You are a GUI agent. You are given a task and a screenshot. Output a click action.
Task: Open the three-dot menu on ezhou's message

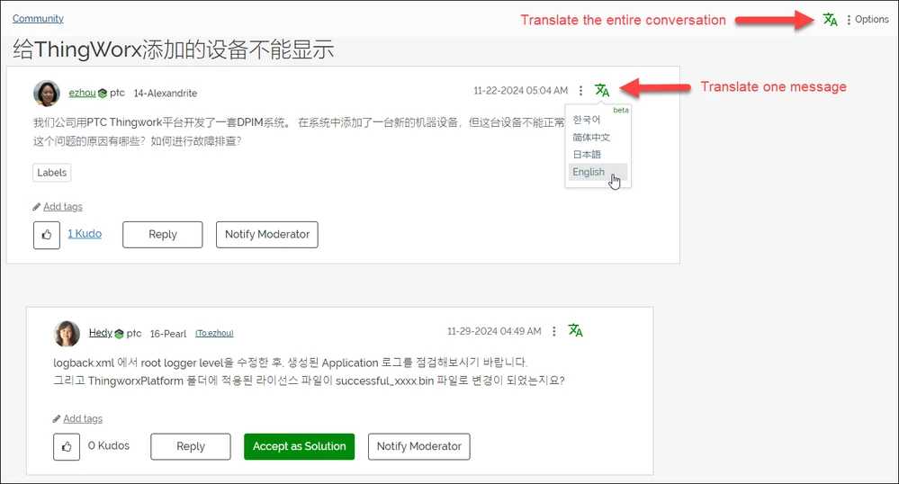coord(580,91)
